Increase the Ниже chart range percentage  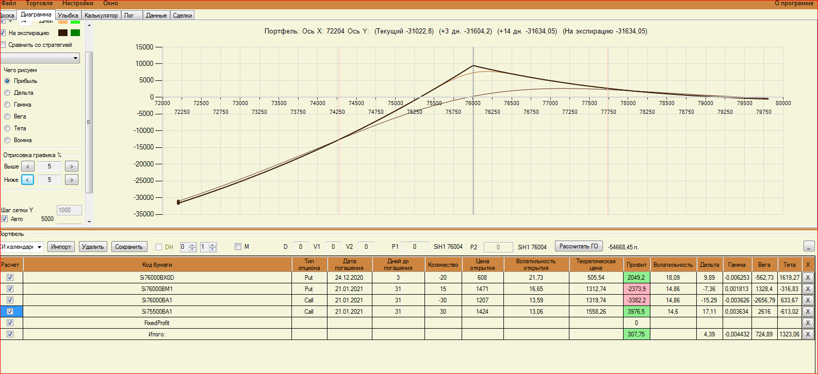(x=72, y=180)
